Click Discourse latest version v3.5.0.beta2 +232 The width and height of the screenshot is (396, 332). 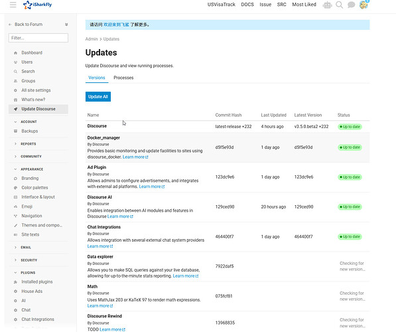point(311,127)
